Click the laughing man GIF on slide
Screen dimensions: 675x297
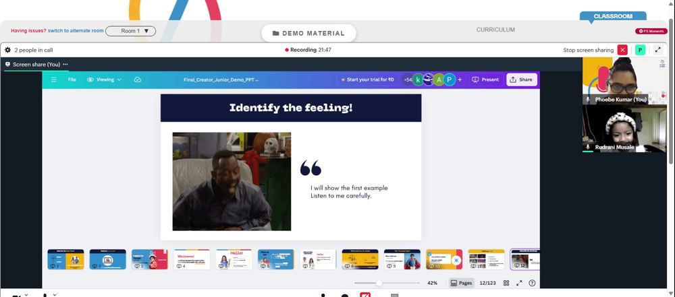pos(232,181)
